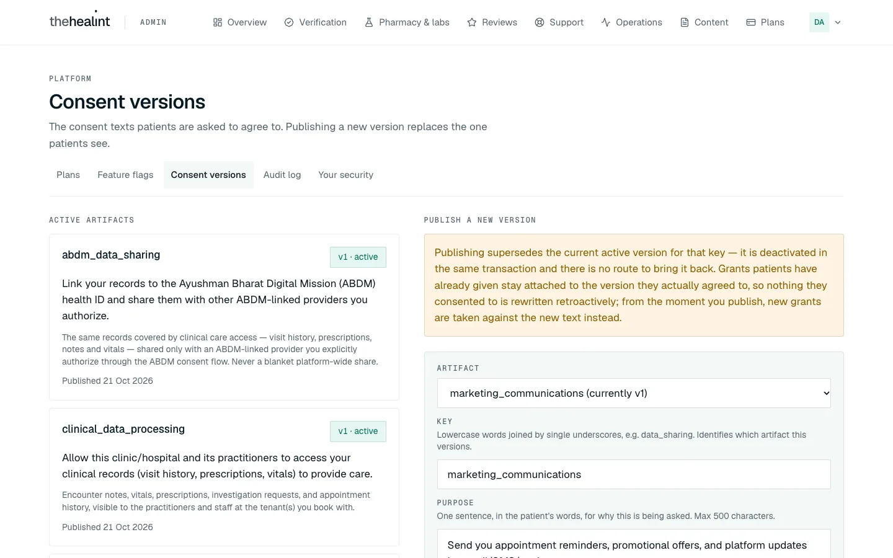The image size is (893, 558).
Task: Open Verification in top navigation
Action: point(316,22)
